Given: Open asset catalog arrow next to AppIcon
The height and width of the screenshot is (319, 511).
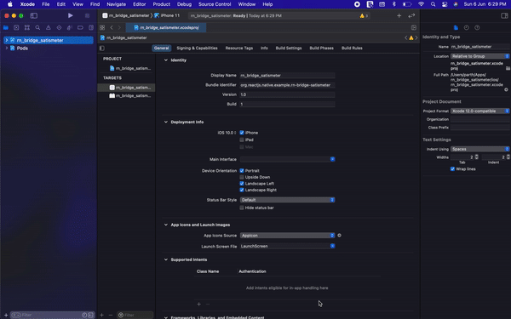Looking at the screenshot, I should (339, 236).
